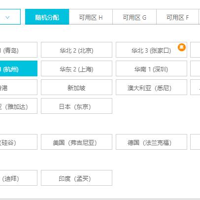The image size is (200, 200).
Task: Select region 印度 (孟买)
Action: tap(76, 178)
